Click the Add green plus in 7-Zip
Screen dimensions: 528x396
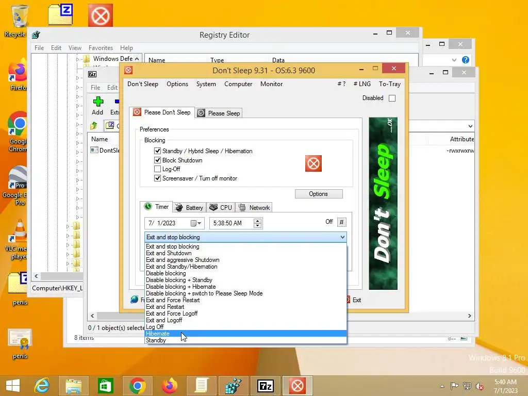click(98, 102)
